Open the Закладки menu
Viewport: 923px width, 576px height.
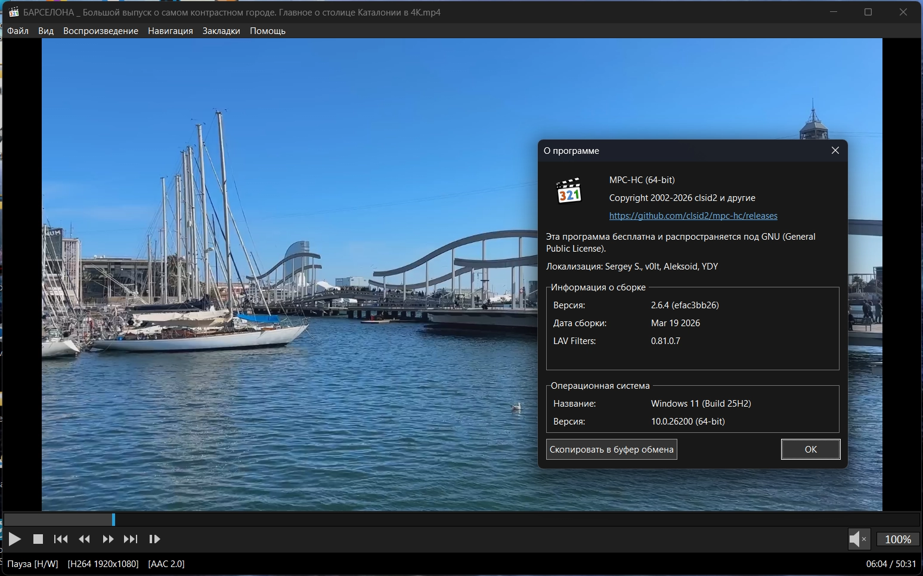coord(221,31)
